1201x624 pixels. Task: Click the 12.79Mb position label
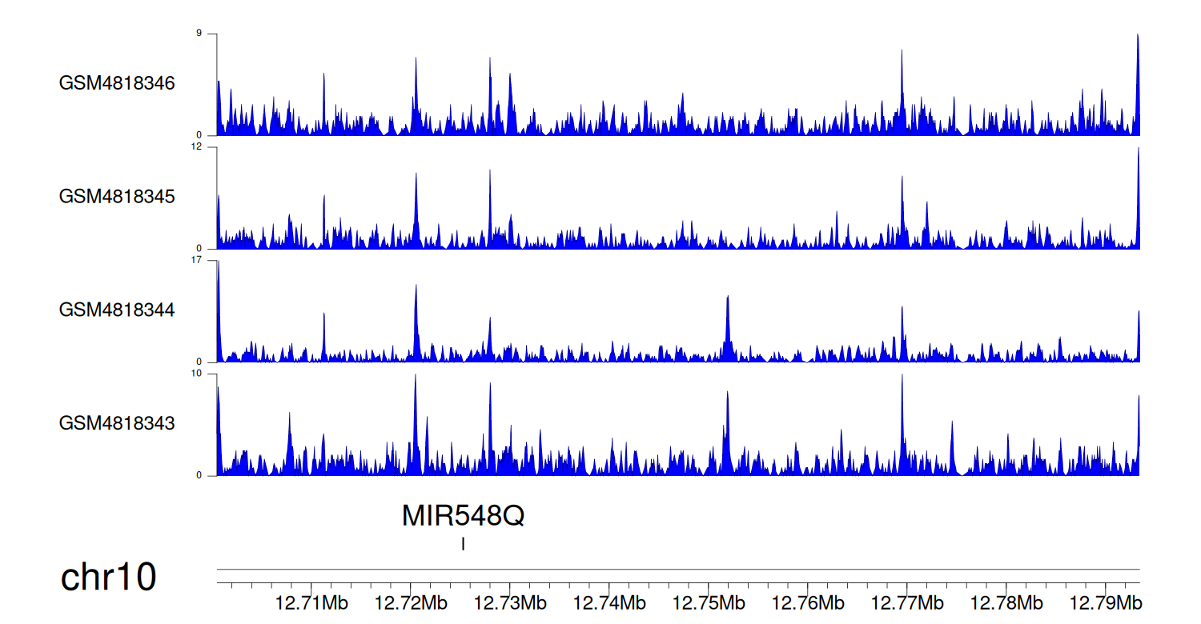coord(1107,602)
